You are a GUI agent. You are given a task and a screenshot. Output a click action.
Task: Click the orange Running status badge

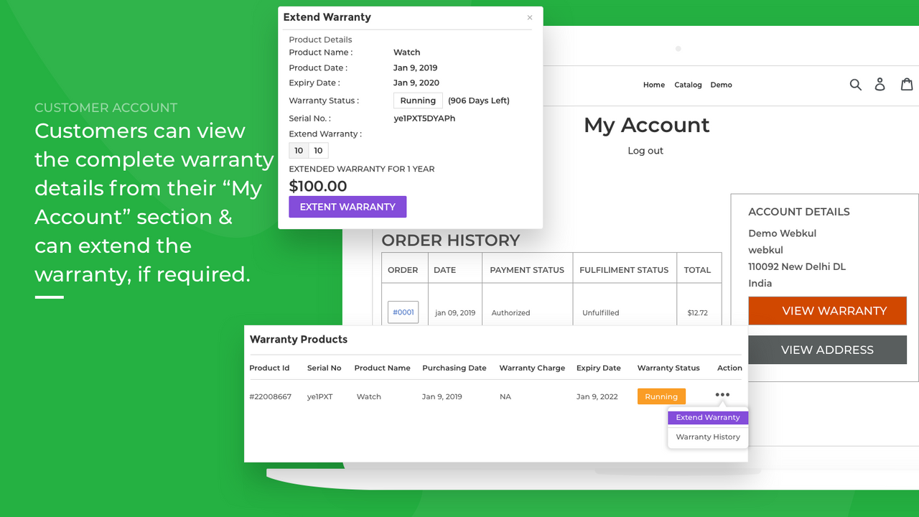[x=661, y=396]
